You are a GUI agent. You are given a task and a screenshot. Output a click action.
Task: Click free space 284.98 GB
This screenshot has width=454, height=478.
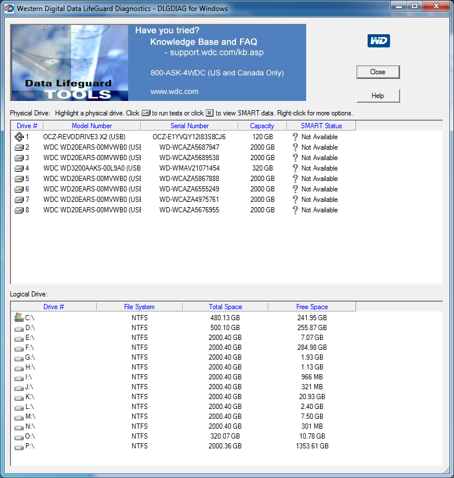pyautogui.click(x=312, y=347)
